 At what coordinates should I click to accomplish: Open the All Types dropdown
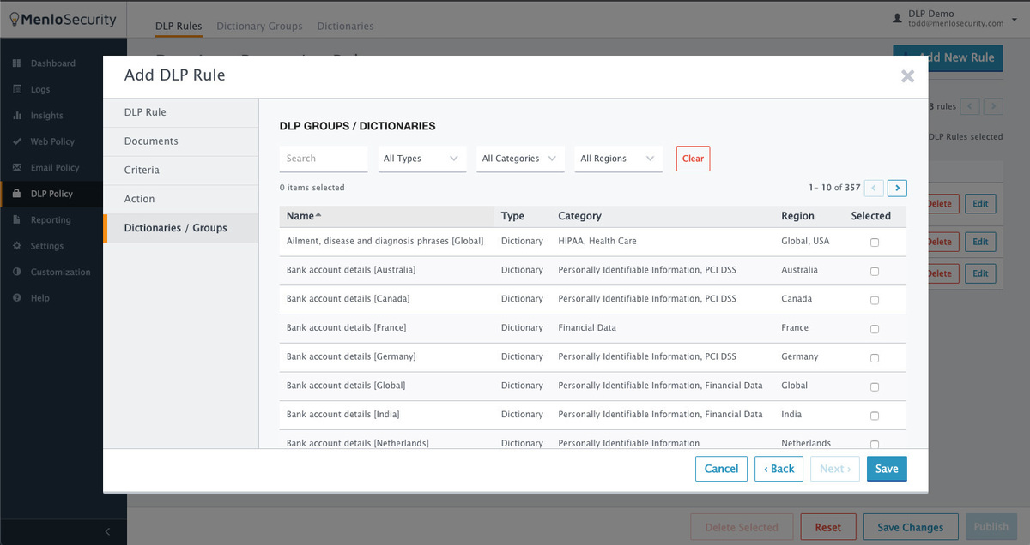click(x=422, y=159)
